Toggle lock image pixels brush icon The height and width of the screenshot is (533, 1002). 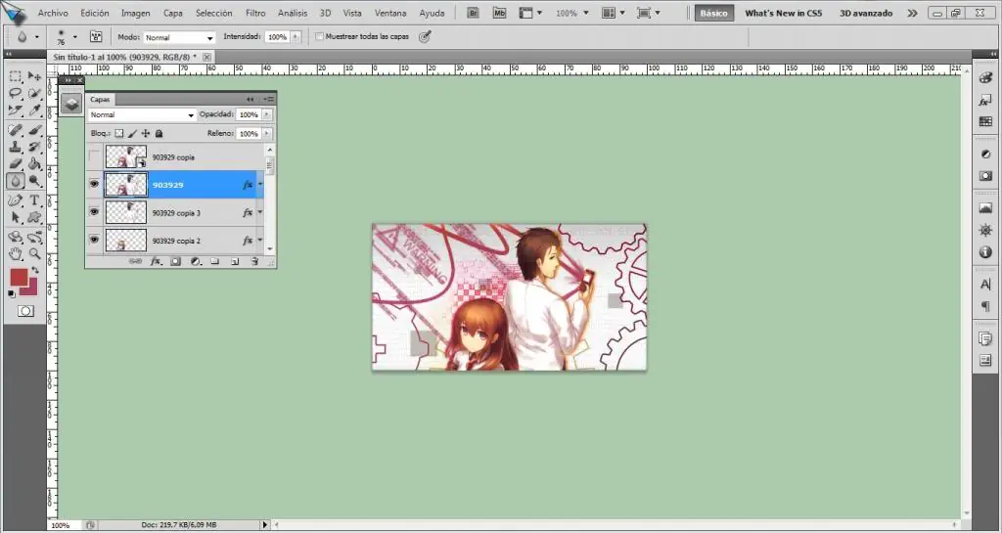tap(132, 133)
